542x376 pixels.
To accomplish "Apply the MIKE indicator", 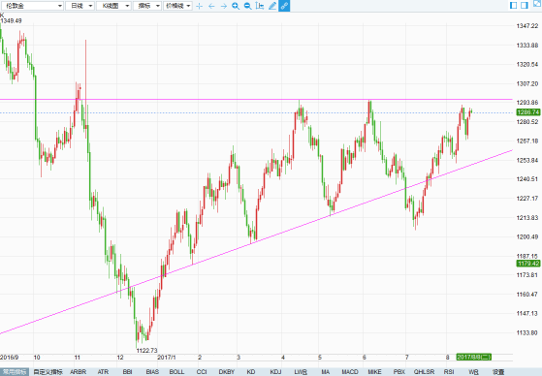I will pyautogui.click(x=374, y=372).
